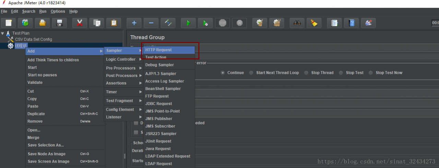Click the Paste clipboard toolbar icon
This screenshot has width=439, height=168.
114,23
